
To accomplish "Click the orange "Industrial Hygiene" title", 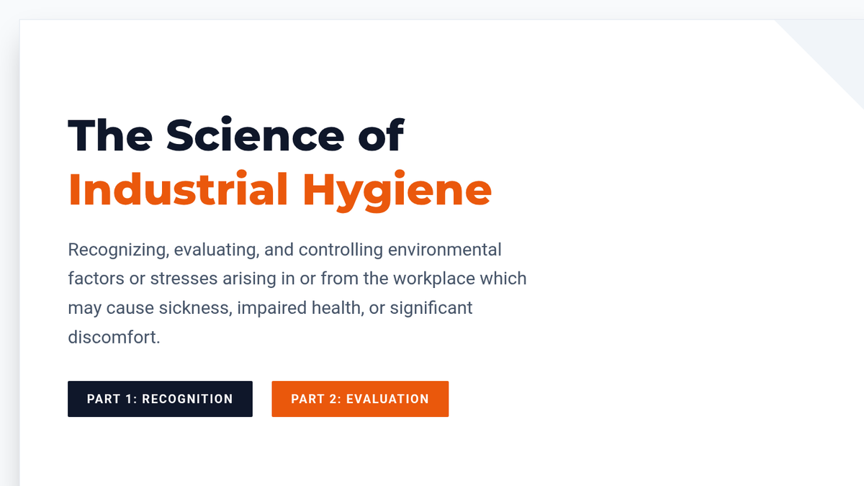I will pos(279,190).
